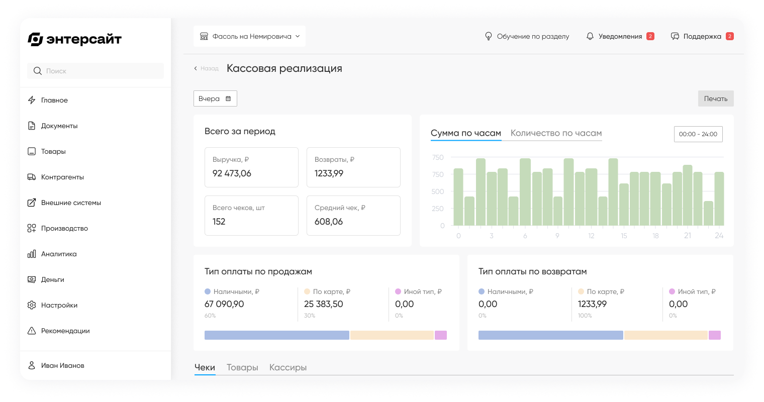Click the Энтерсайт logo icon
The height and width of the screenshot is (402, 764).
[35, 39]
